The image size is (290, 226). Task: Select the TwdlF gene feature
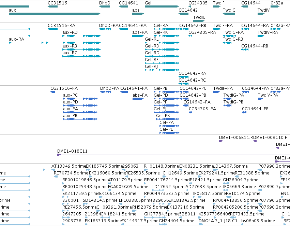[217, 6]
